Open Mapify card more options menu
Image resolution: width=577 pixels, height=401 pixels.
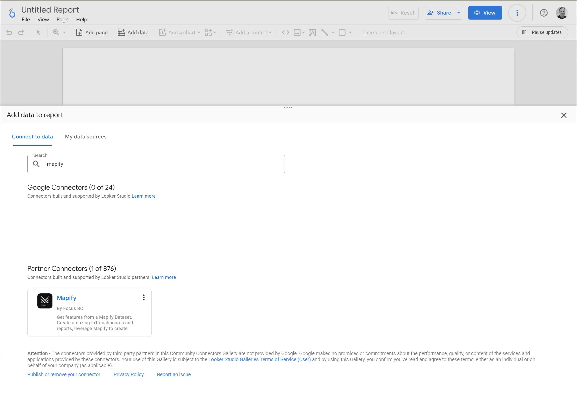click(x=144, y=297)
